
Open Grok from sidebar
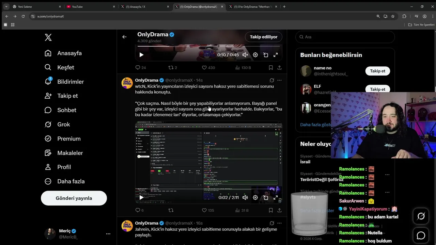point(57,125)
